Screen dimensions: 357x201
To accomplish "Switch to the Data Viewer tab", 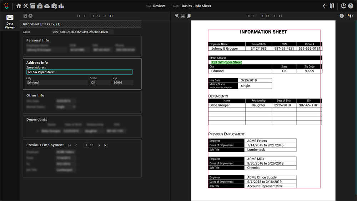I will pyautogui.click(x=10, y=21).
